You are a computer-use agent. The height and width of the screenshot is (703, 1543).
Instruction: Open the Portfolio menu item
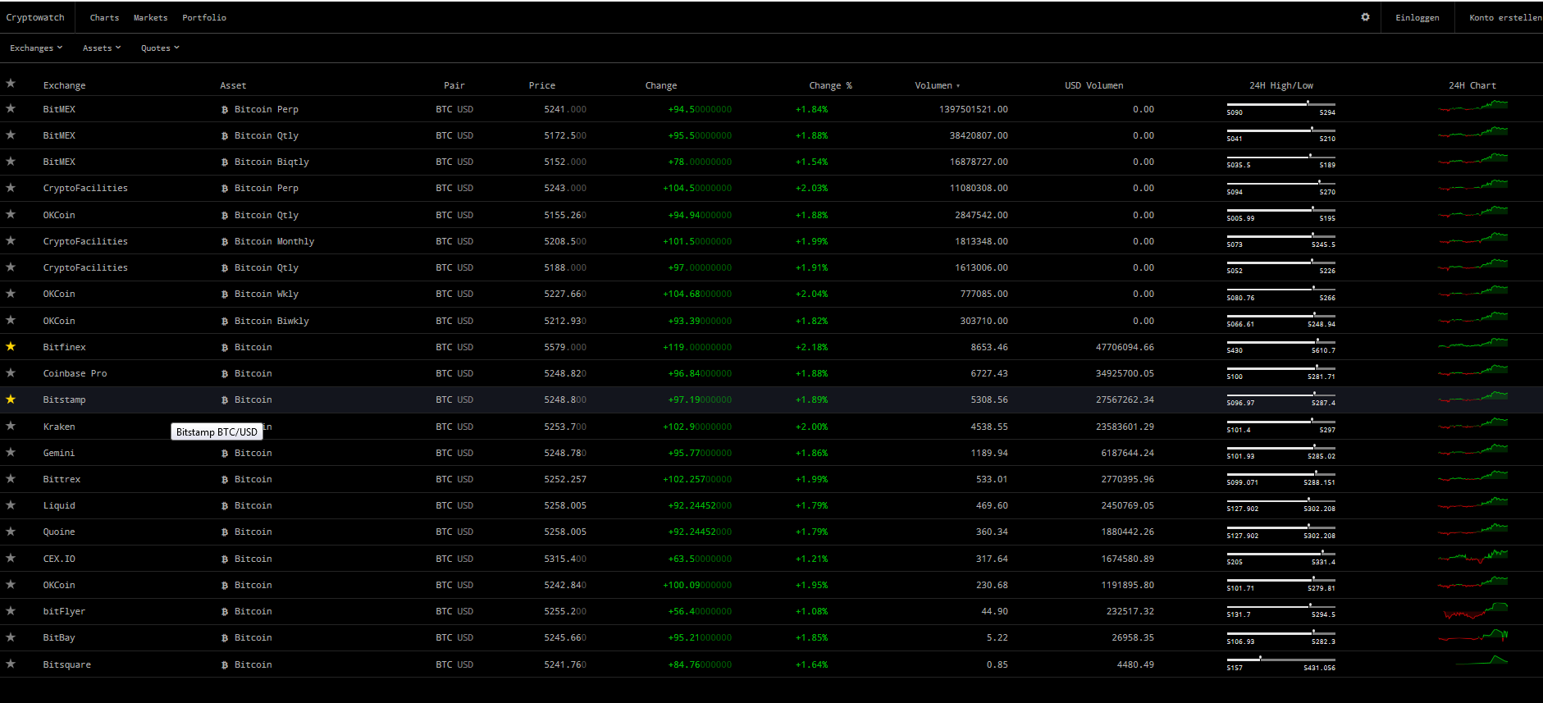click(x=204, y=17)
